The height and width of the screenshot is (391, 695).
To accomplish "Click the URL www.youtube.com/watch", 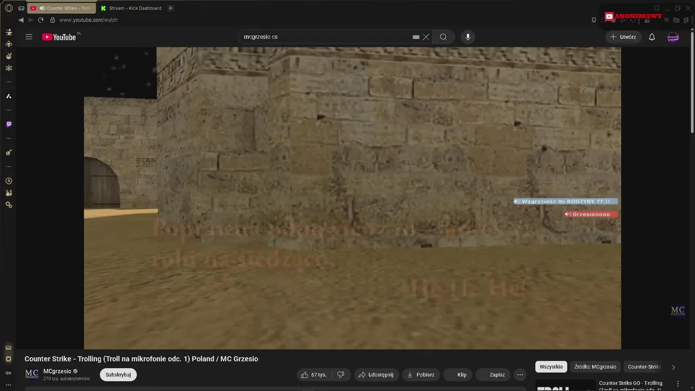I will pos(89,20).
